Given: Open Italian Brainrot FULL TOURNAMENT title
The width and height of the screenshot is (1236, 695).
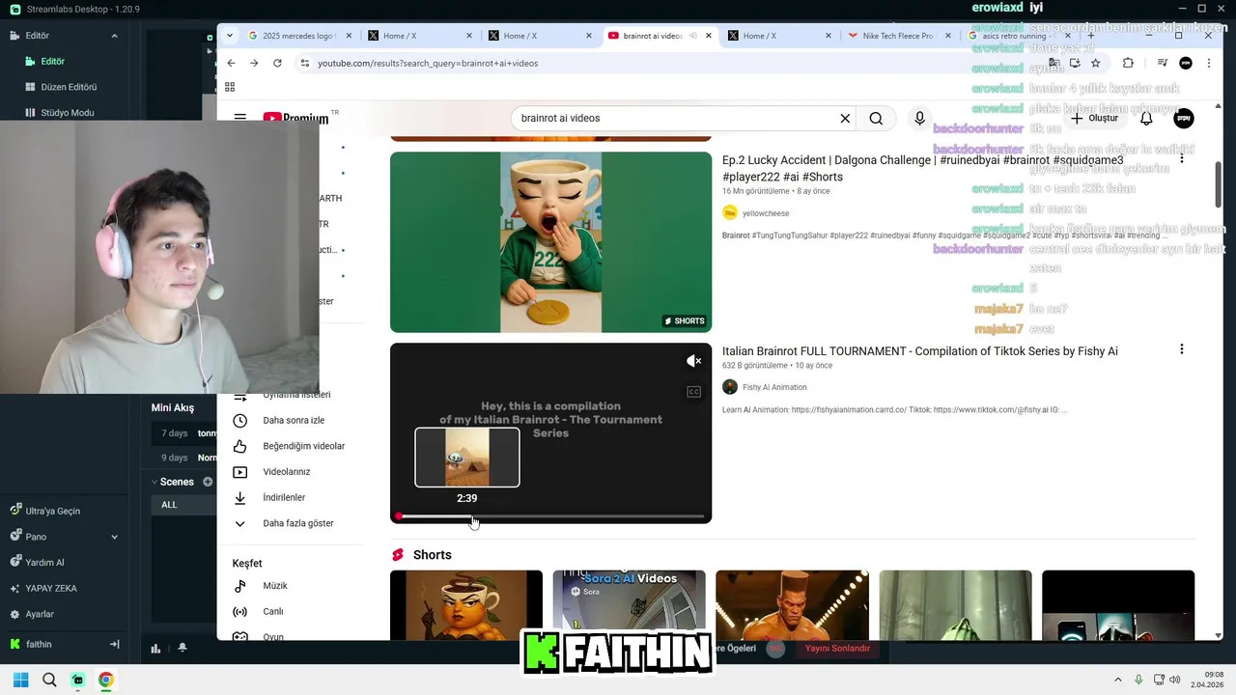Looking at the screenshot, I should pos(920,351).
